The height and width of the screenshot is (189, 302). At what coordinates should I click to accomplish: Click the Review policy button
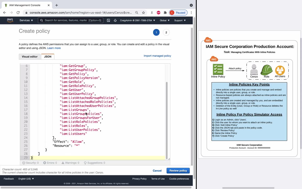tap(178, 171)
